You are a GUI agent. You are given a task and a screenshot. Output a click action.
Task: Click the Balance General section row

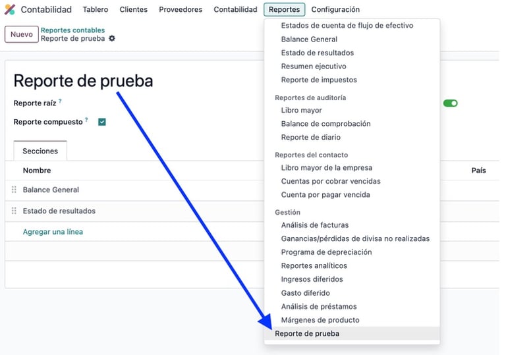51,190
